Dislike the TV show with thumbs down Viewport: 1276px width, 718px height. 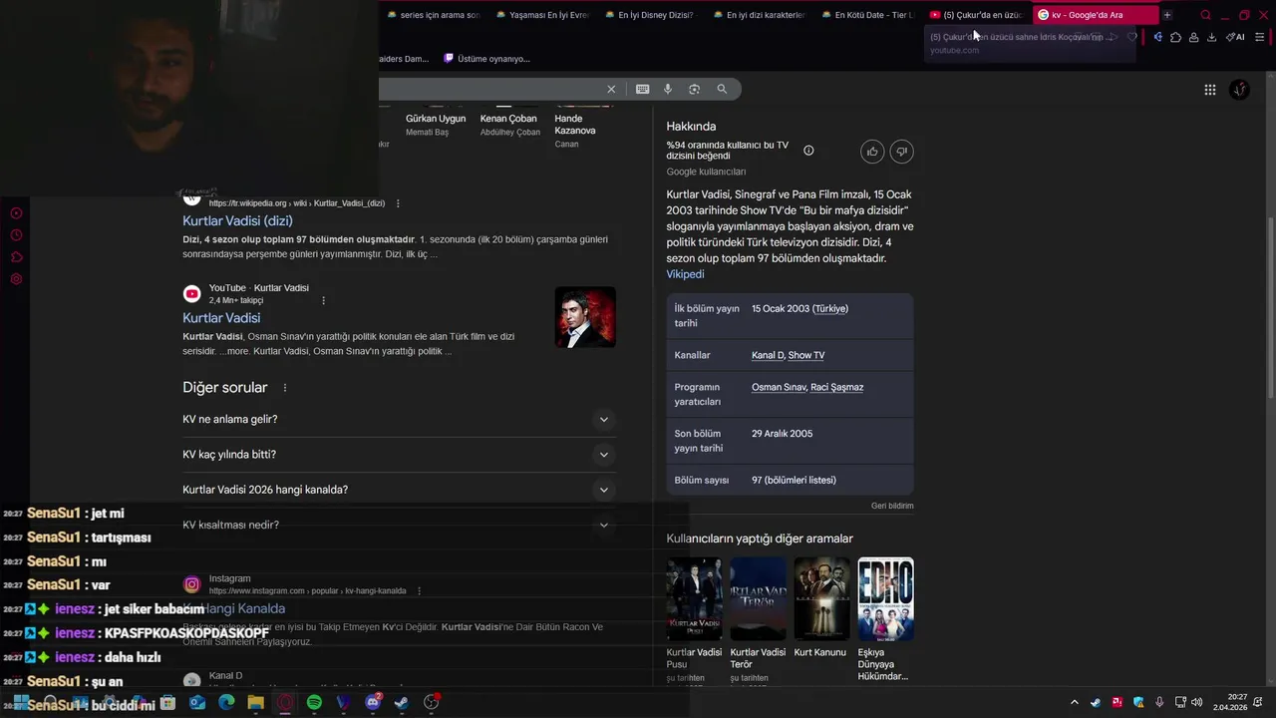[x=901, y=152]
